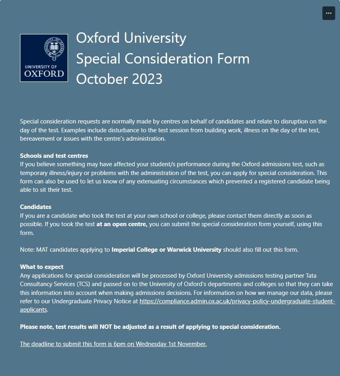Click the underlined 1st November deadline text
Viewport: 340px width, 376px height.
pyautogui.click(x=113, y=344)
